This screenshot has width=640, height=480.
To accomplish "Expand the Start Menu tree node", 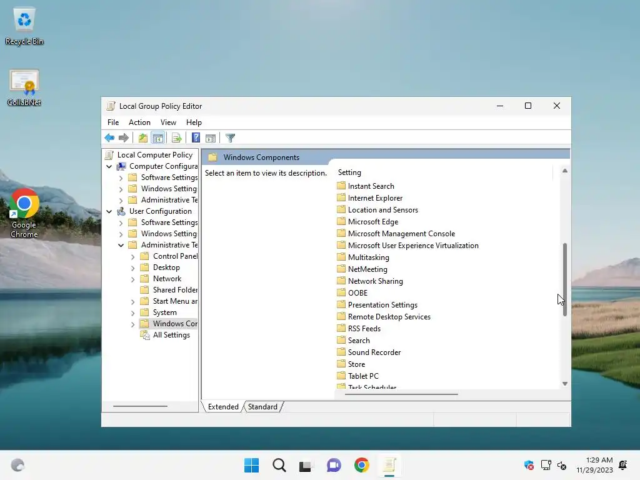I will 132,302.
